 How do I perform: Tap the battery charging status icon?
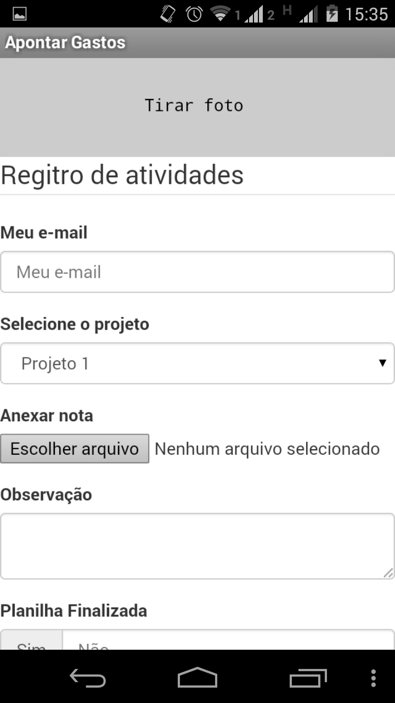coord(332,14)
